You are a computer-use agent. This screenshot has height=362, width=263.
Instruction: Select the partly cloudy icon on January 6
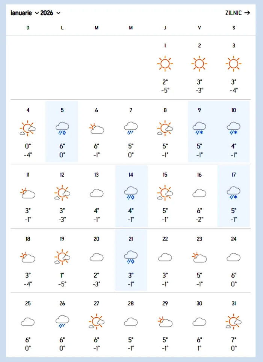tap(97, 129)
